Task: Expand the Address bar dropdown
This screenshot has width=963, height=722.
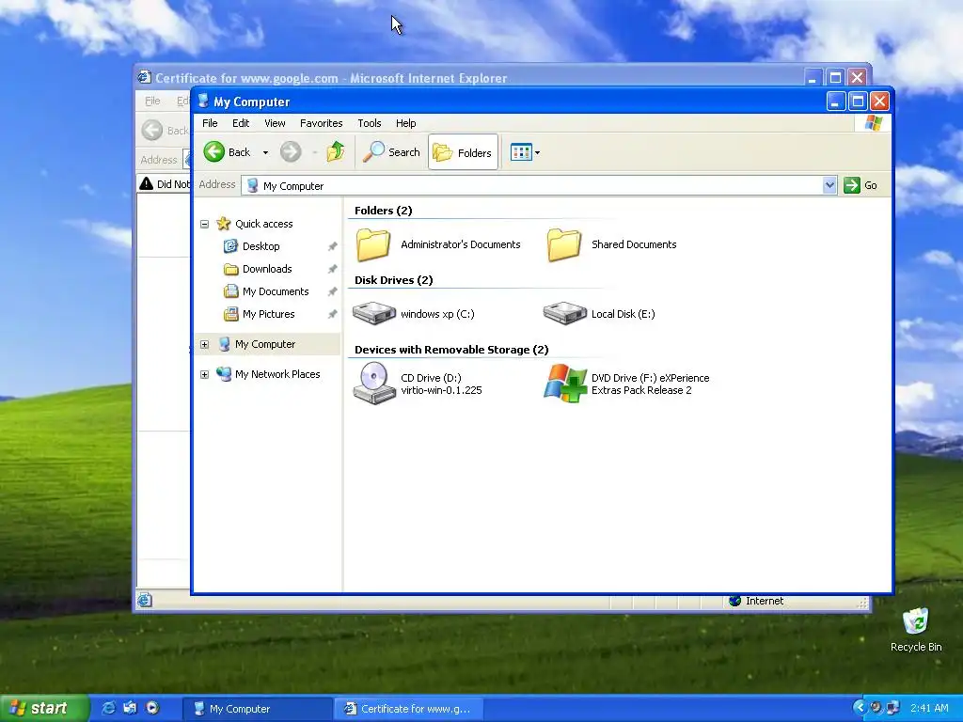Action: tap(829, 185)
